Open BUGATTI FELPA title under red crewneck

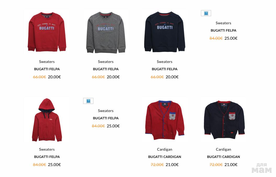coord(47,69)
